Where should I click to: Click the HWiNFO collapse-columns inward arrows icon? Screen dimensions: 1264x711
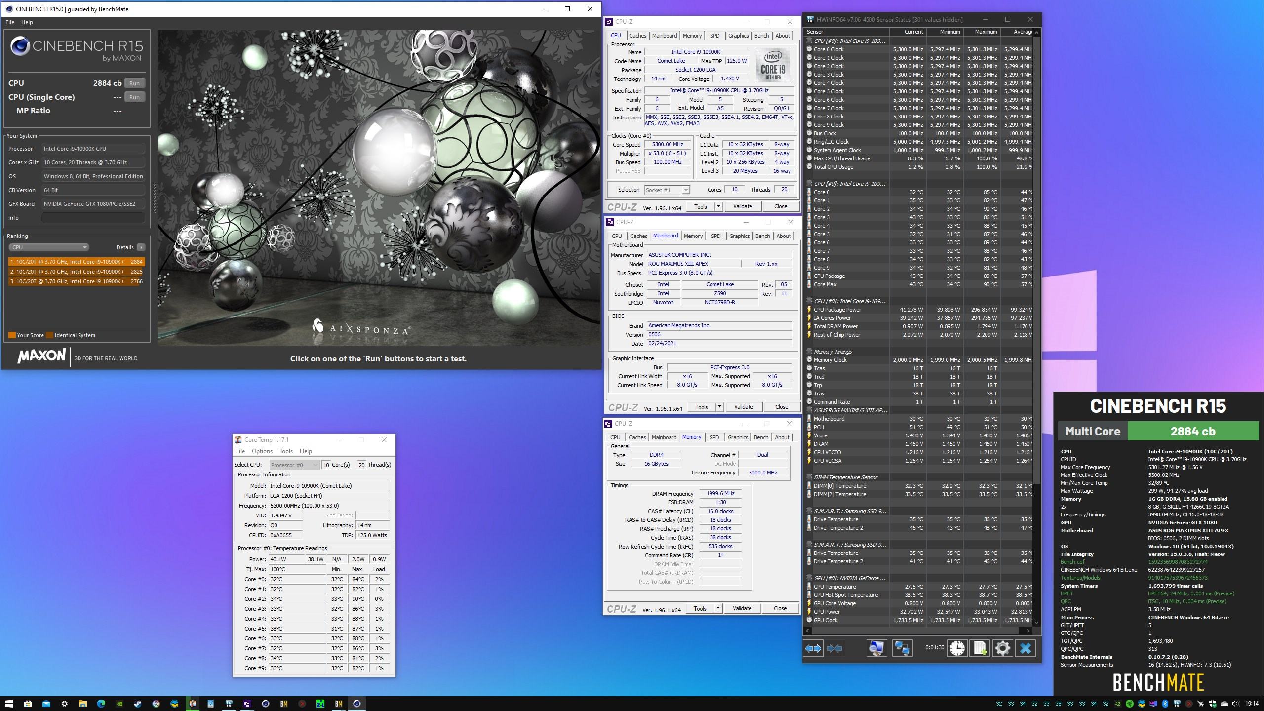834,648
